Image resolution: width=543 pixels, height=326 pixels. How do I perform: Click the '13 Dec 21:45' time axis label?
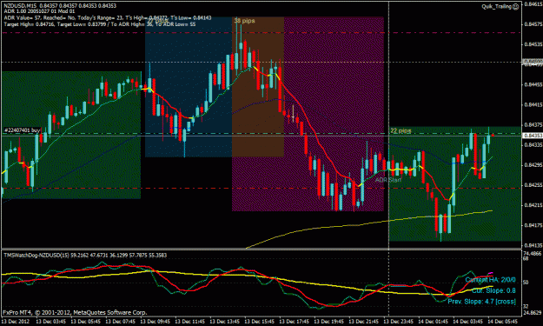click(x=364, y=321)
